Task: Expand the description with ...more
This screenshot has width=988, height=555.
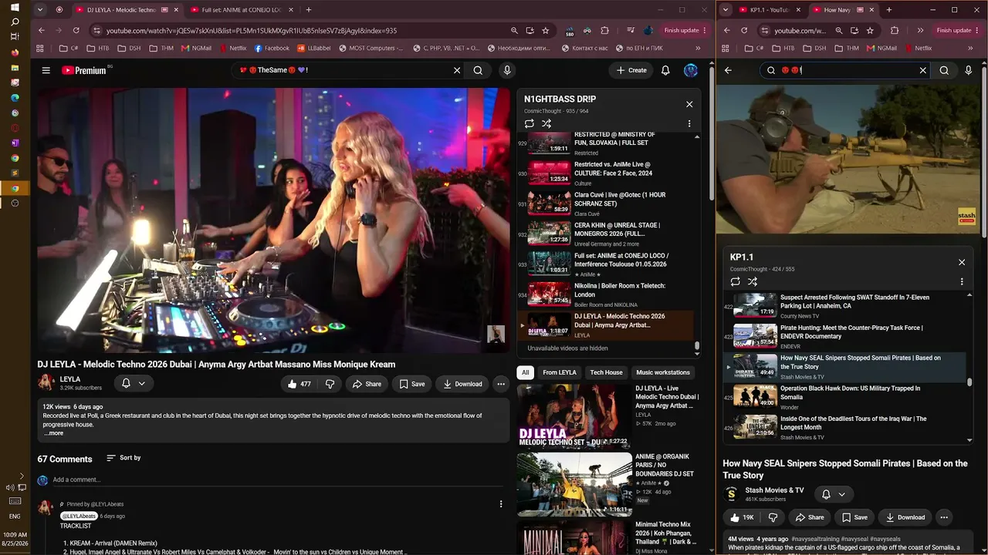Action: [x=53, y=433]
